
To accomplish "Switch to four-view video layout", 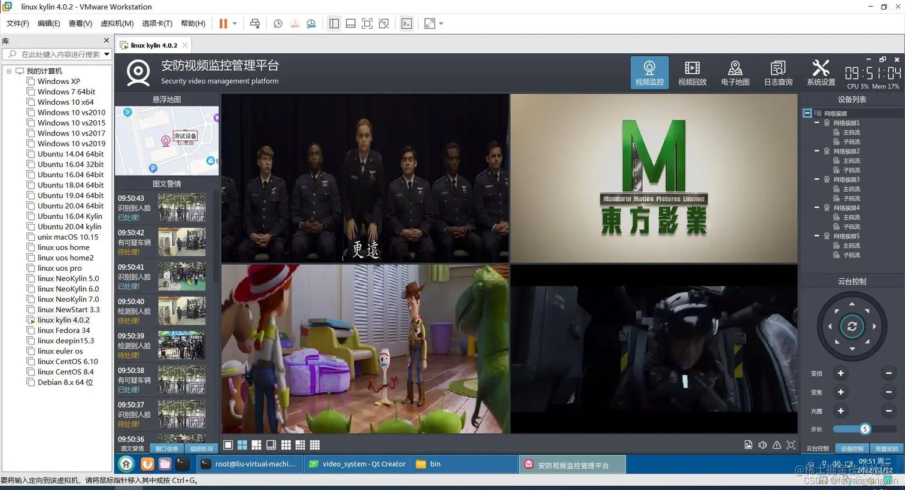I will 242,445.
